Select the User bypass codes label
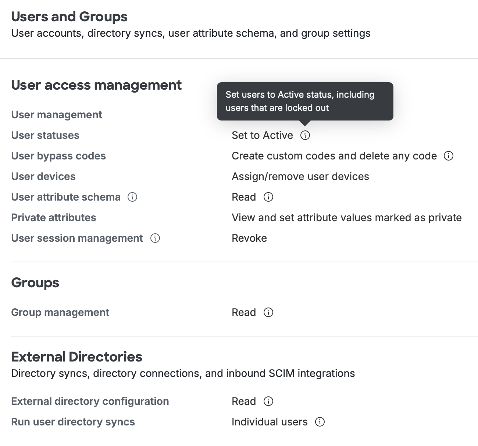Image resolution: width=478 pixels, height=446 pixels. tap(58, 156)
